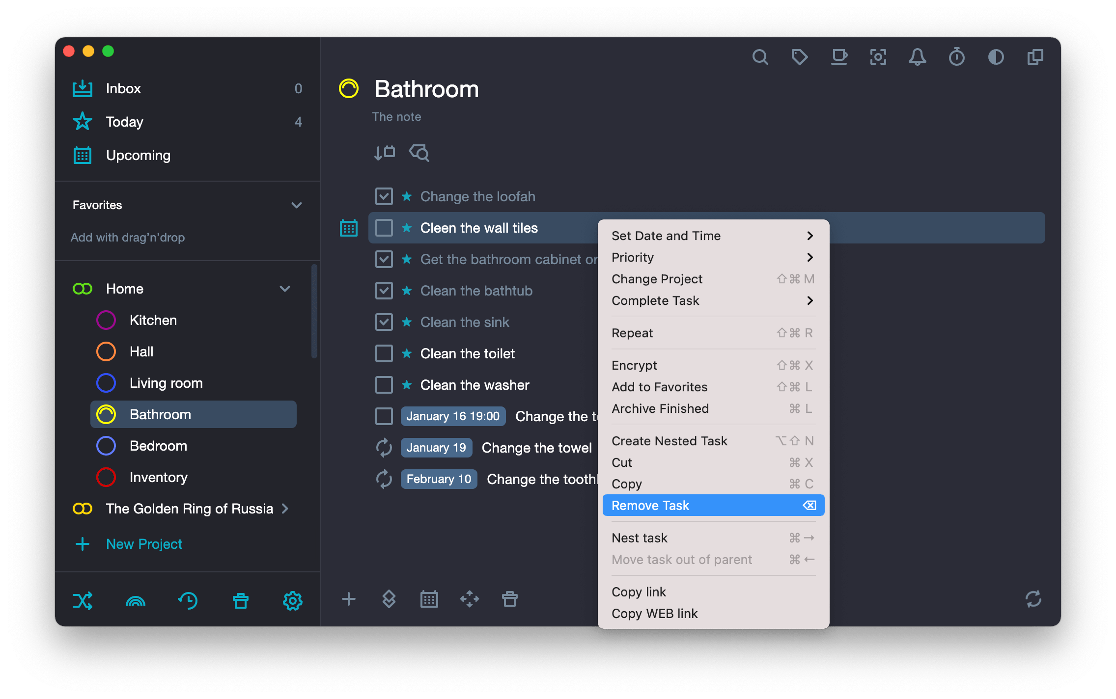Image resolution: width=1116 pixels, height=699 pixels.
Task: Open the search magnifier in the top toolbar
Action: [x=760, y=57]
